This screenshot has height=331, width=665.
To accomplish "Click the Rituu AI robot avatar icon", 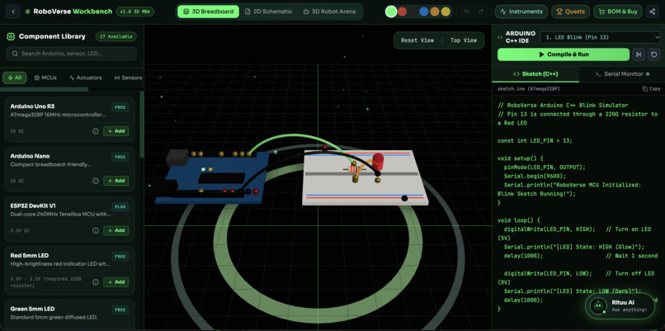I will (598, 305).
